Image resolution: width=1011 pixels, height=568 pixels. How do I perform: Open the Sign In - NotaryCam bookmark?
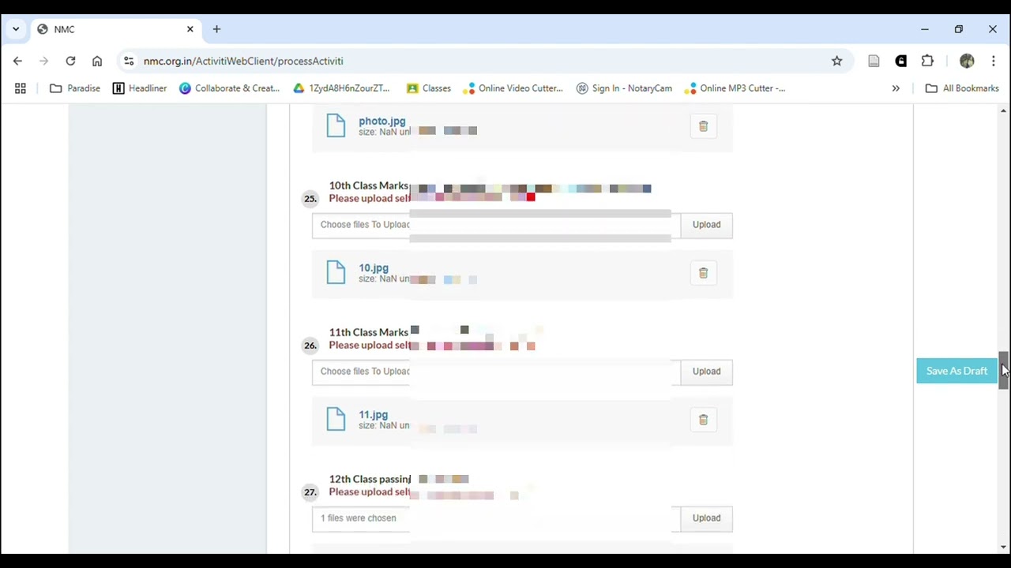(x=626, y=88)
